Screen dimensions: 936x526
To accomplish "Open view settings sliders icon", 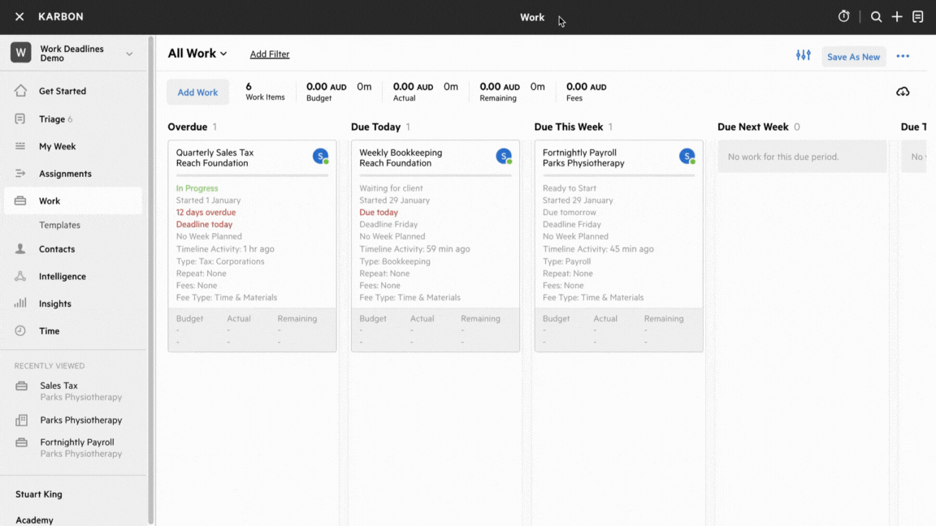I will (x=803, y=55).
